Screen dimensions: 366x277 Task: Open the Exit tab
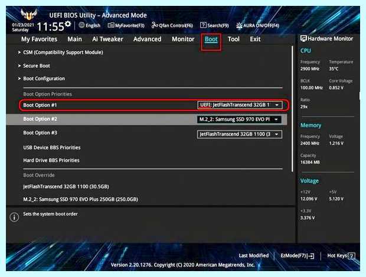(x=255, y=39)
